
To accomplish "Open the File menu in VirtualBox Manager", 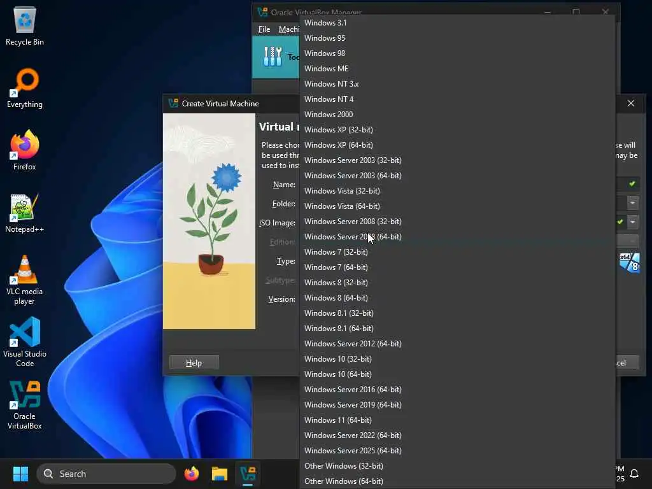I will coord(264,29).
